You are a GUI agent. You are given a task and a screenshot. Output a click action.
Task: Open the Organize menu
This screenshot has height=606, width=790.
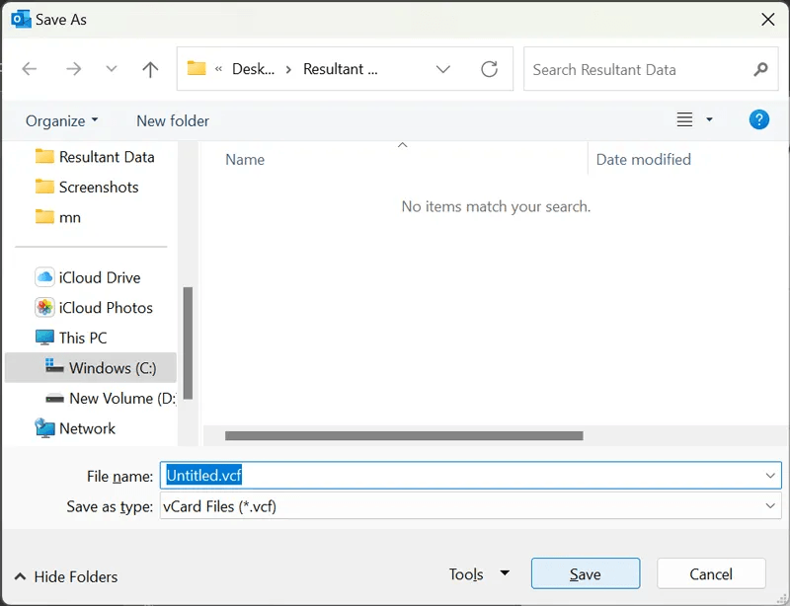click(61, 120)
